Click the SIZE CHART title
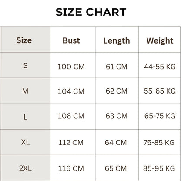181x181 pixels. (91, 12)
